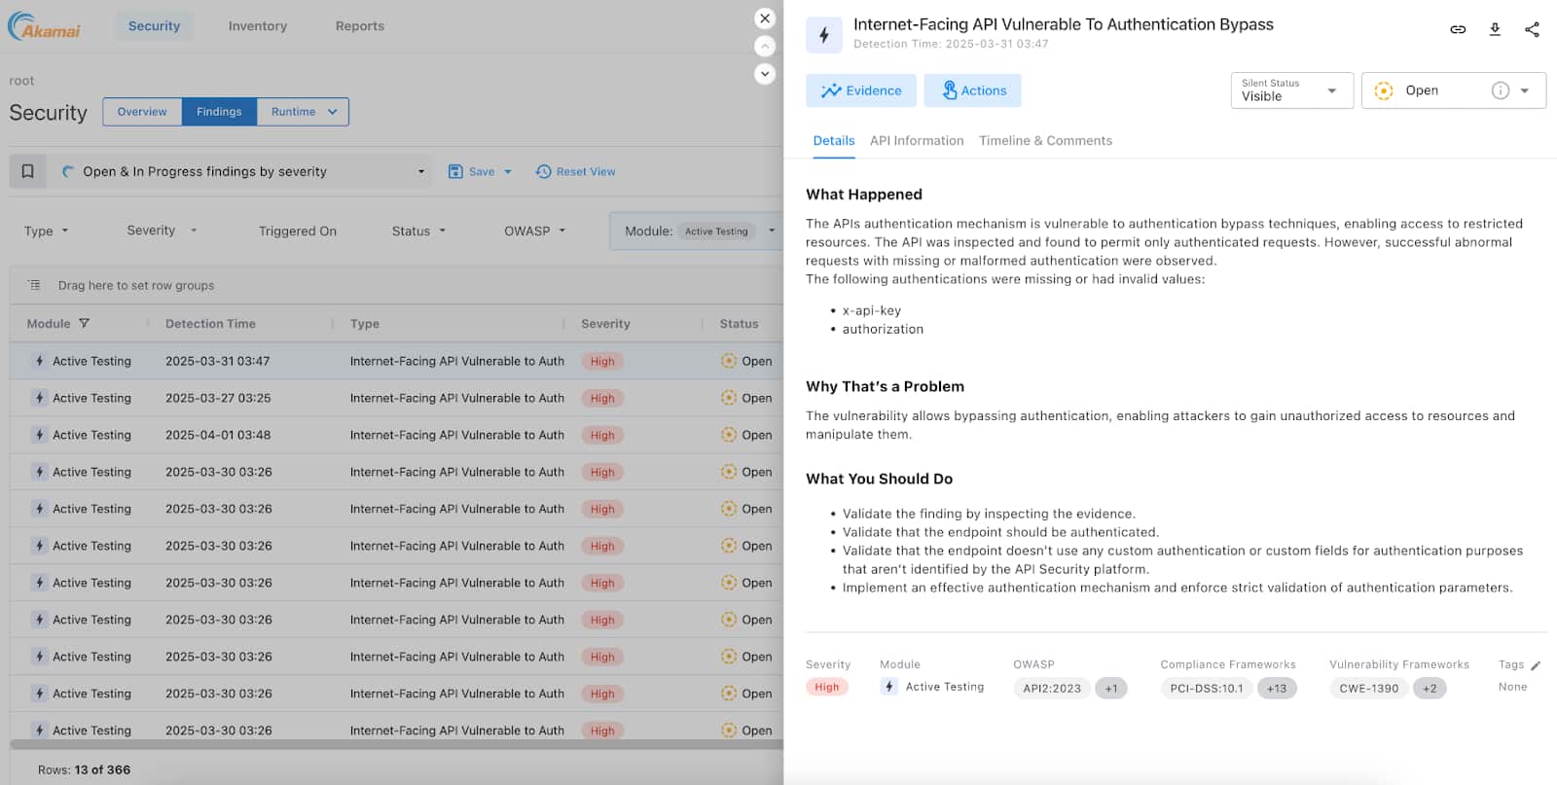Switch to the API Information tab
The width and height of the screenshot is (1557, 785).
(916, 141)
